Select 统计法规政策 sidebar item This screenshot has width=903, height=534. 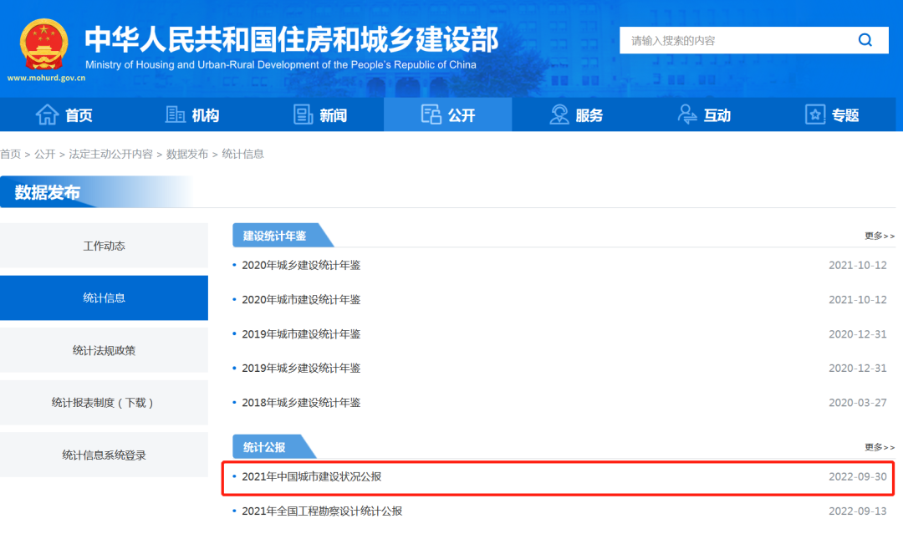(x=104, y=350)
